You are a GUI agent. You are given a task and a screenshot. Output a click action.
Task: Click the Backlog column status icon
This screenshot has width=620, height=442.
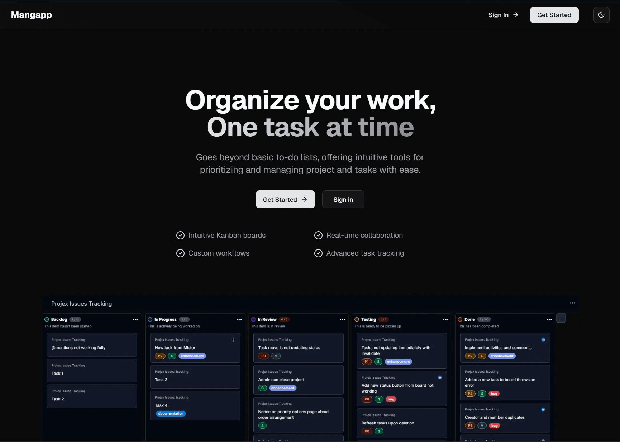click(47, 319)
